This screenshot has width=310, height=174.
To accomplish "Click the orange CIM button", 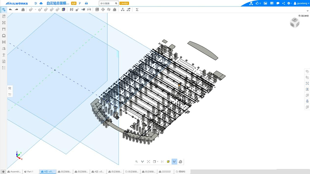I will 124,3.
